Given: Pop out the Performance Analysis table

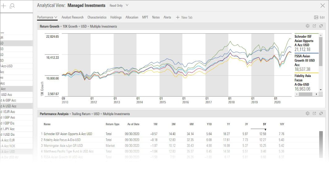Looking at the screenshot, I should point(314,114).
